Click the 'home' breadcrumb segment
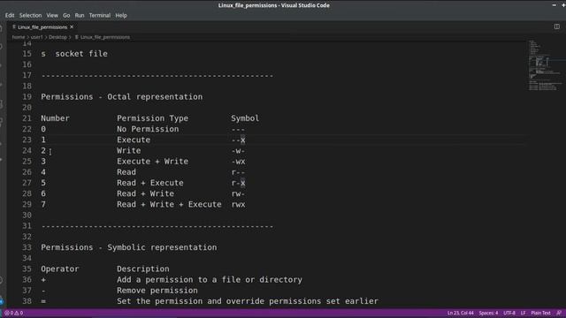The height and width of the screenshot is (318, 566). click(x=19, y=37)
